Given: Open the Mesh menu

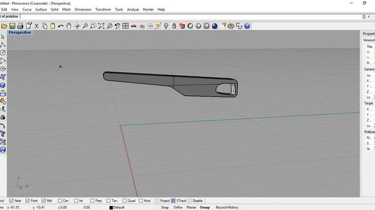Looking at the screenshot, I should pyautogui.click(x=66, y=9).
